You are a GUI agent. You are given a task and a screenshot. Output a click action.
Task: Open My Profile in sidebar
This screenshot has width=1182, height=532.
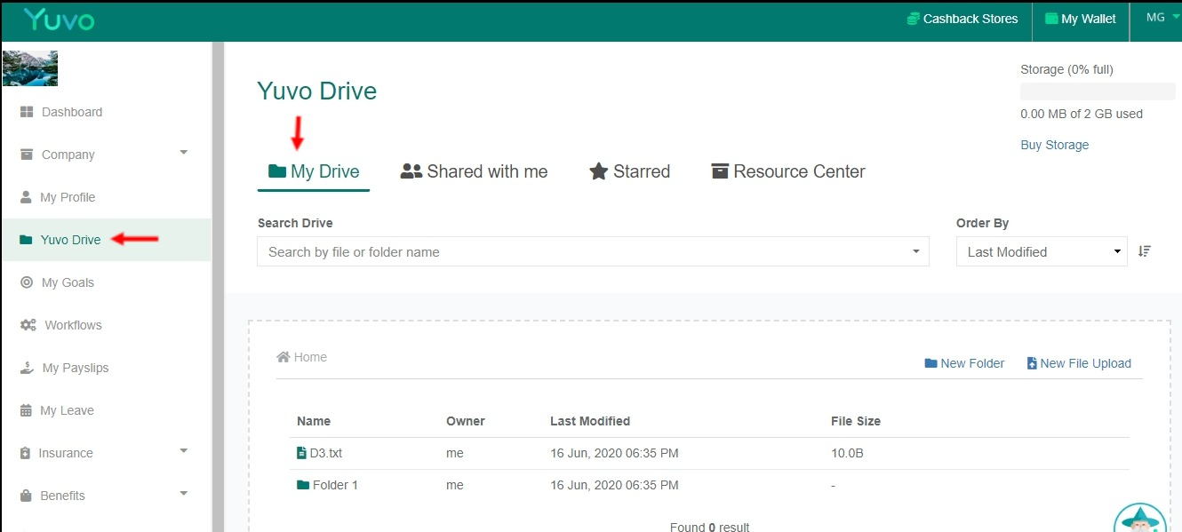[x=68, y=197]
